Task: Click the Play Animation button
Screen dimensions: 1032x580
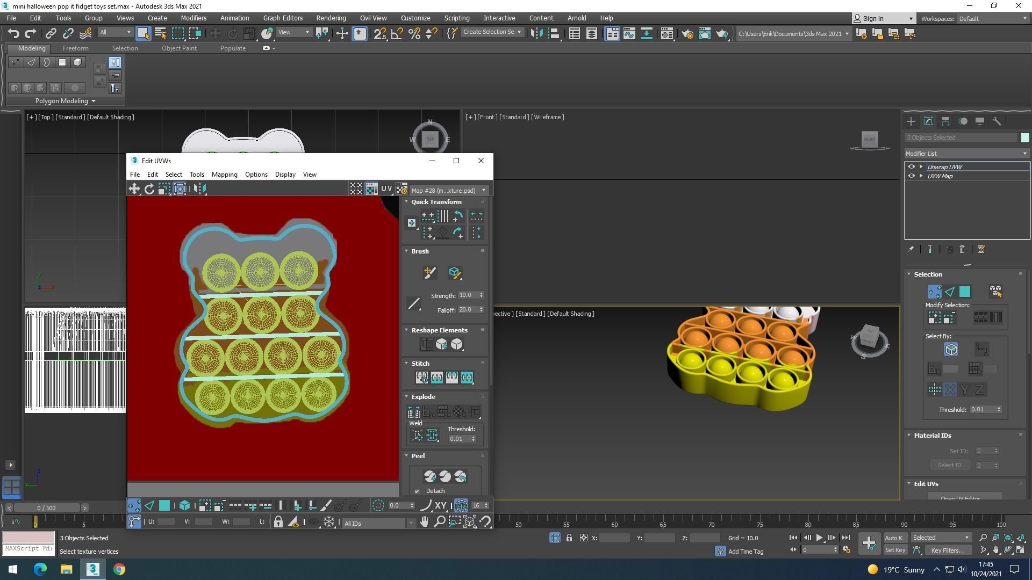Action: [x=819, y=538]
